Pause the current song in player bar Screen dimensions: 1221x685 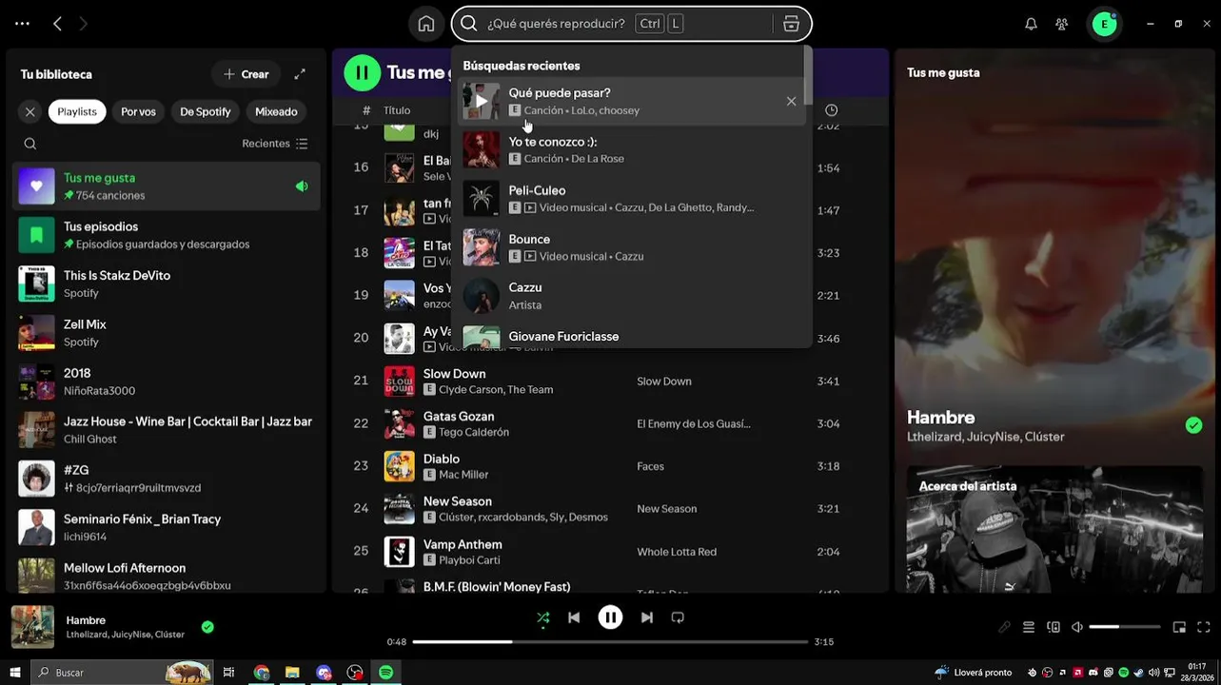point(610,617)
